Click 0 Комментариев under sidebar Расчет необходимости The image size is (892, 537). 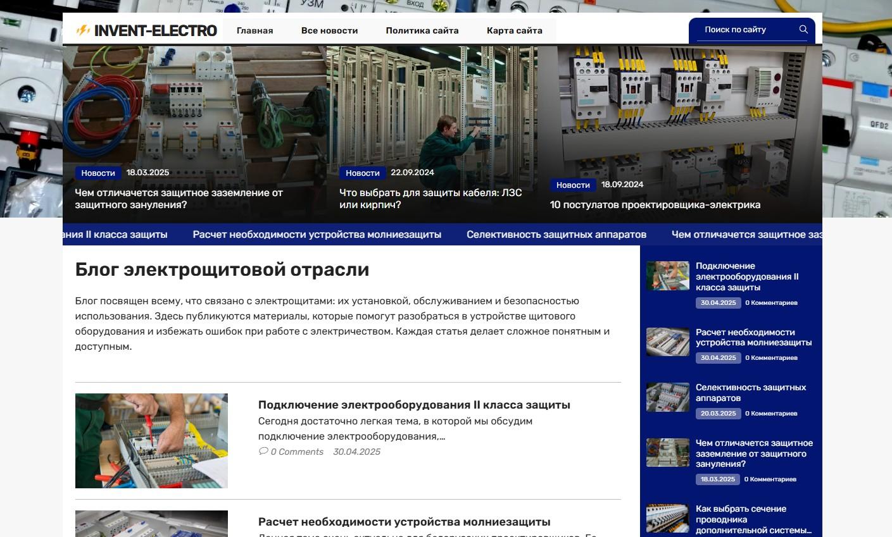point(771,358)
